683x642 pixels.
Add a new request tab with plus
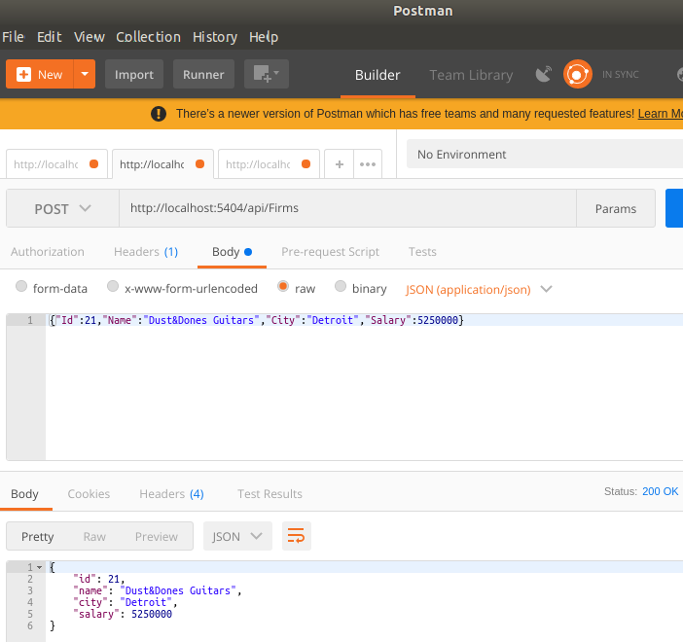(340, 164)
